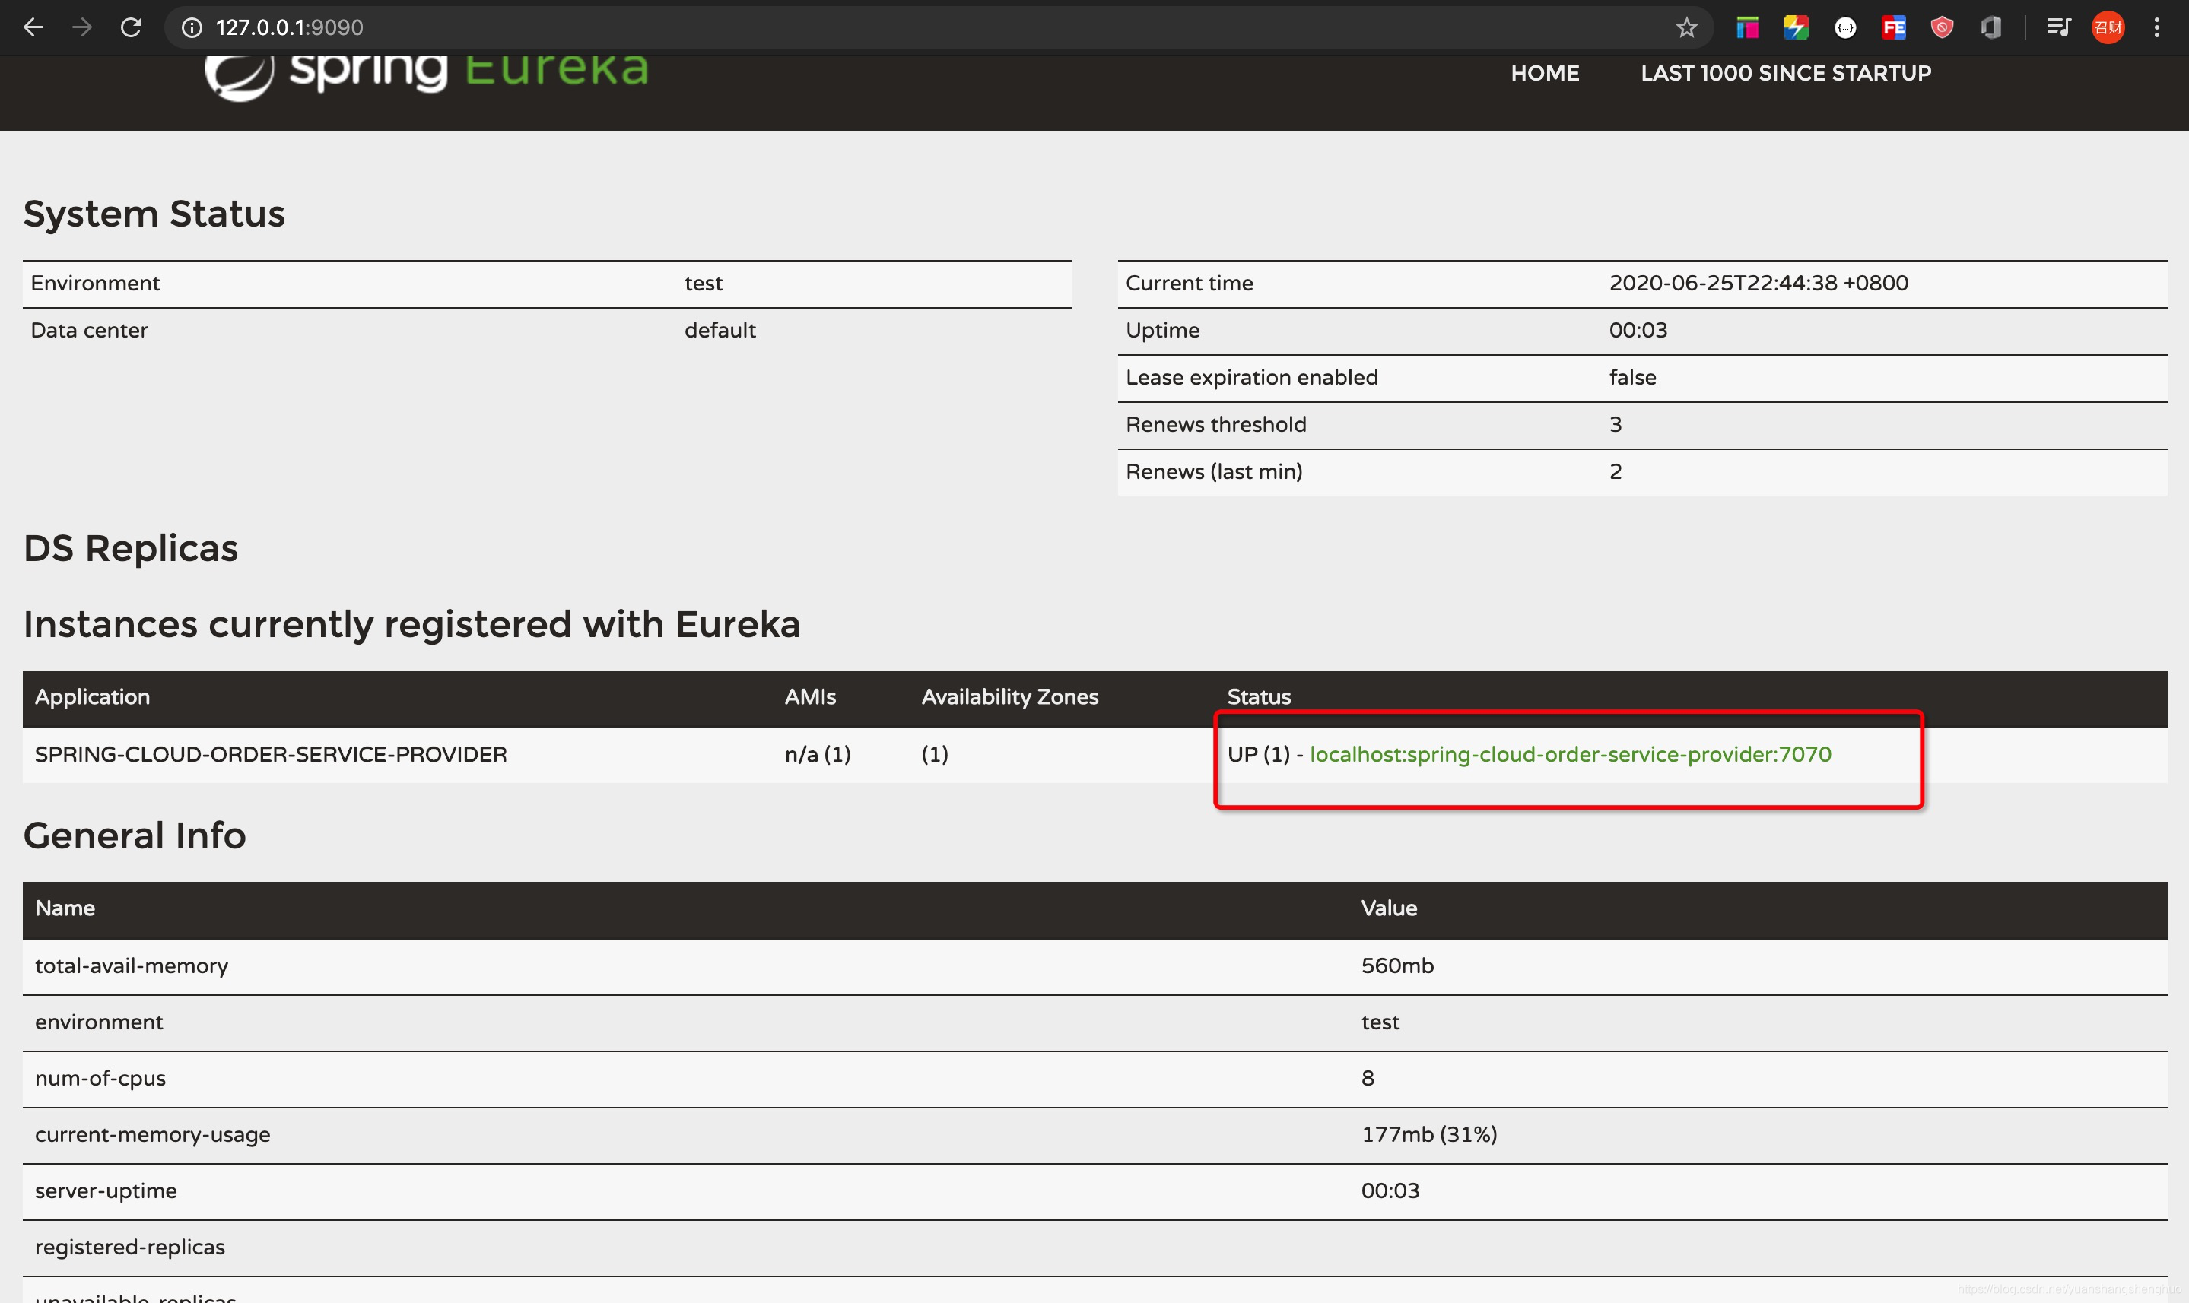Click the Instances currently registered with Eureka heading
This screenshot has height=1303, width=2189.
(411, 624)
